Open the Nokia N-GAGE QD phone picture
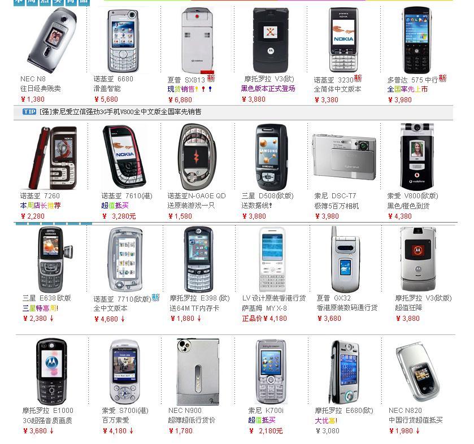The width and height of the screenshot is (474, 444). click(x=197, y=157)
